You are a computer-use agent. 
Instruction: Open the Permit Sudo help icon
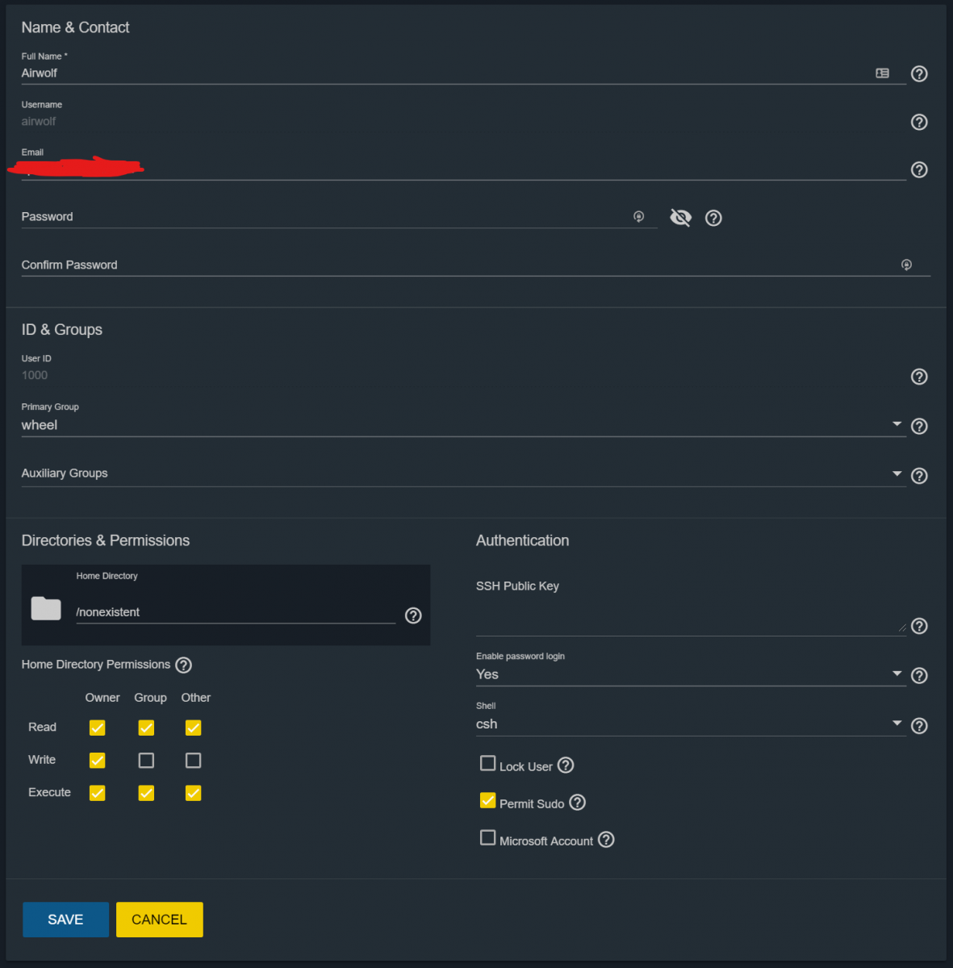pos(577,802)
